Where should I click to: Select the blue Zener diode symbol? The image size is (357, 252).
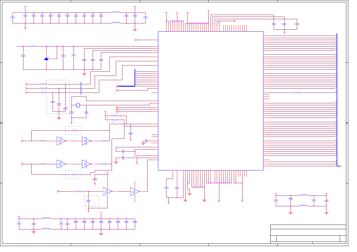click(x=46, y=58)
